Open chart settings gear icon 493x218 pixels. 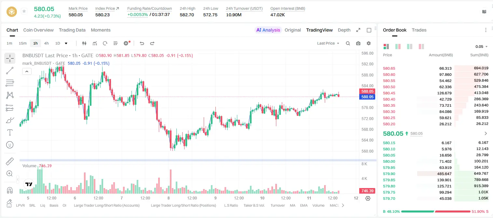369,43
